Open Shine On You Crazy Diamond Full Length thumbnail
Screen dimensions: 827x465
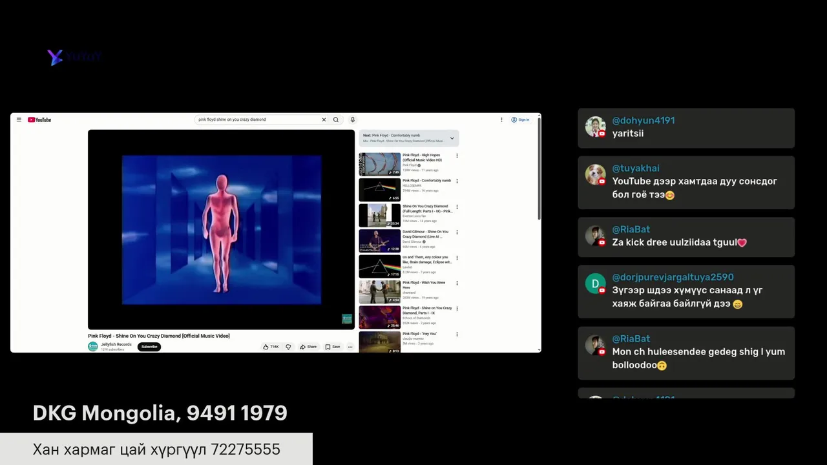pos(380,215)
